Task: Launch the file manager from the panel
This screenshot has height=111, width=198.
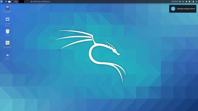Action: click(x=10, y=2)
